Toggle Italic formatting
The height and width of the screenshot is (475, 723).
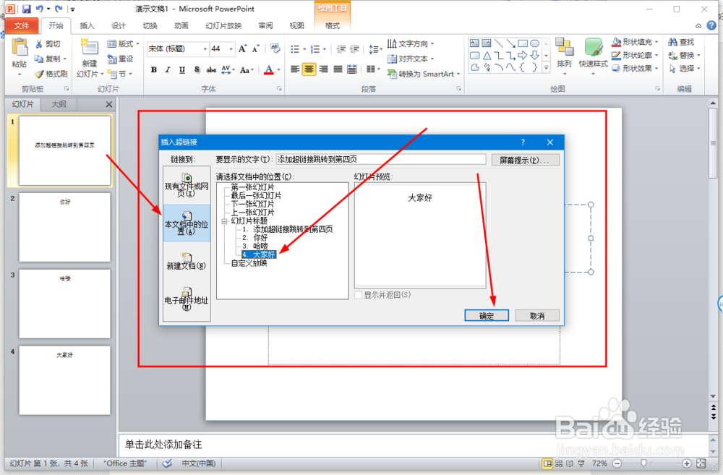tap(168, 69)
